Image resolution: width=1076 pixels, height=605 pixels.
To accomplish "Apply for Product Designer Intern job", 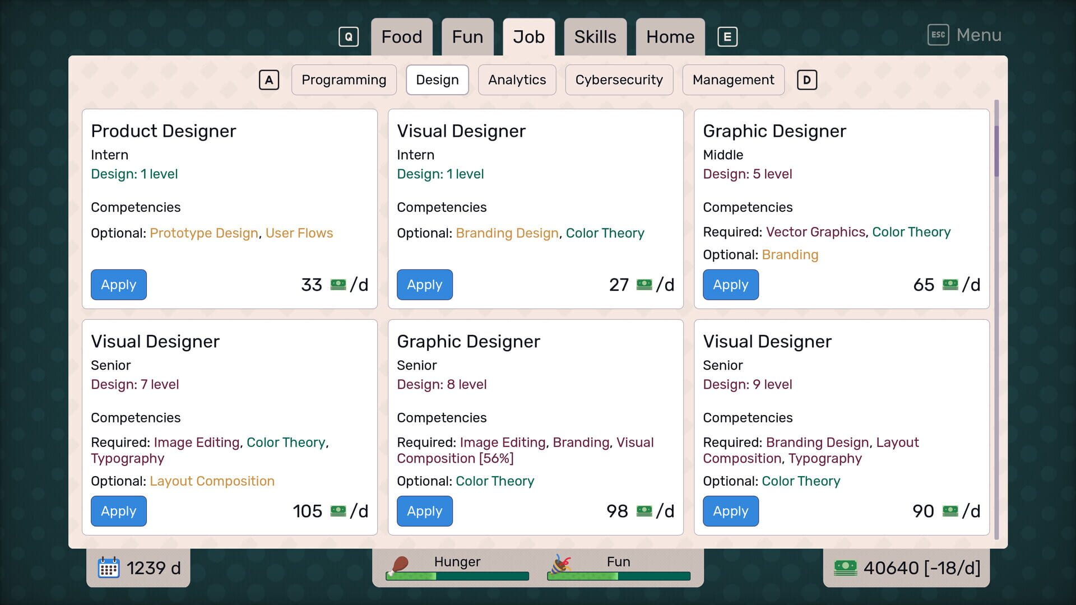I will pos(118,285).
